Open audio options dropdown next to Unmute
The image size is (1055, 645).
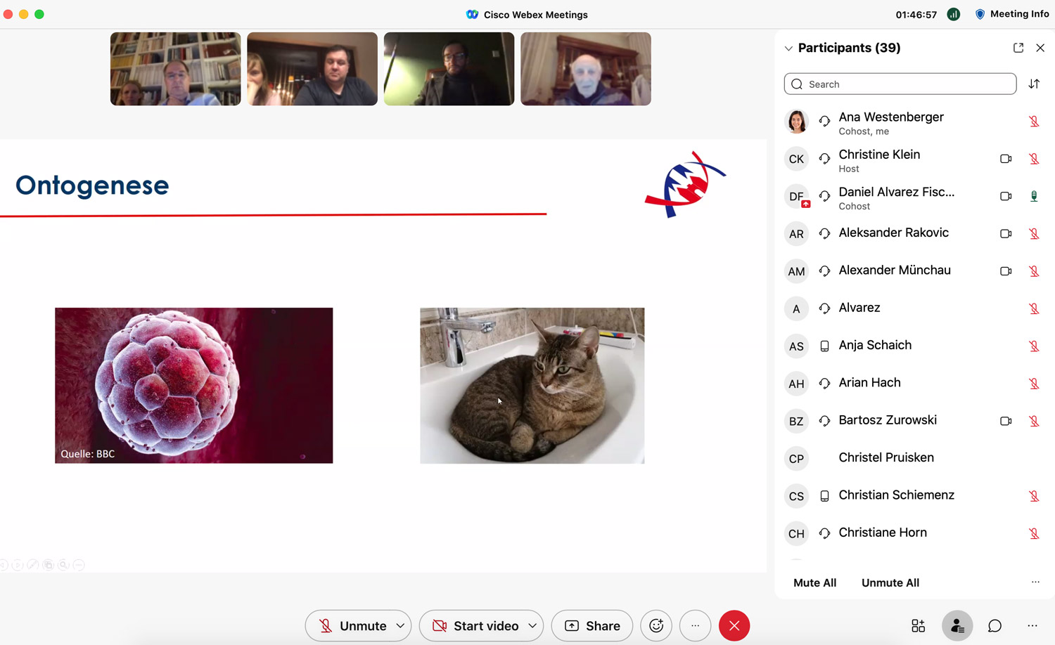[400, 625]
